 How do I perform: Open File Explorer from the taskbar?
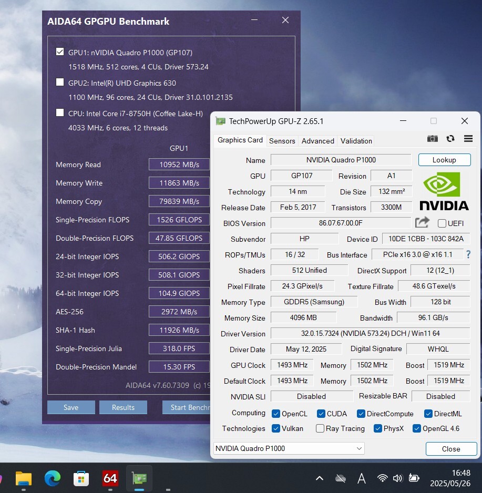[x=24, y=479]
